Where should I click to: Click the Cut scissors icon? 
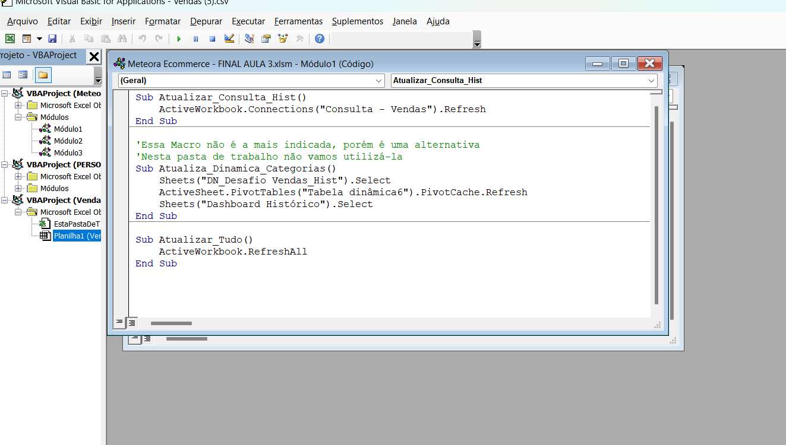tap(72, 39)
